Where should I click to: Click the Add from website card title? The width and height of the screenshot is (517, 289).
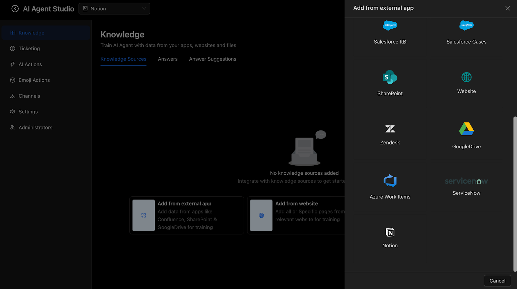click(297, 204)
